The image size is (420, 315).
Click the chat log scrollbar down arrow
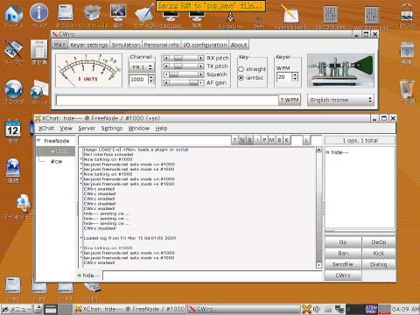pos(318,265)
